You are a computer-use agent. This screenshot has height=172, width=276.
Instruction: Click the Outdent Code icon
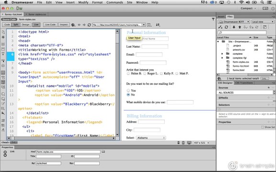click(x=3, y=125)
